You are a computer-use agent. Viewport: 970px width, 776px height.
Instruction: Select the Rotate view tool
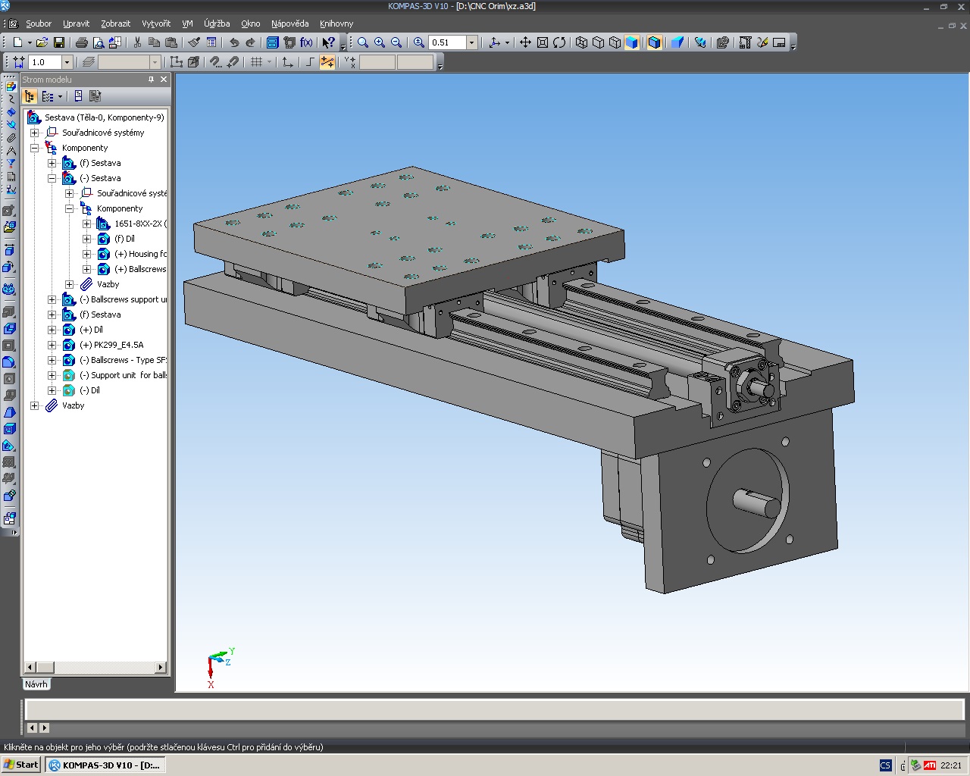pos(559,42)
